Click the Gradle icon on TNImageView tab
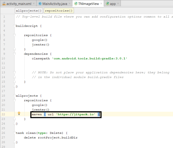Image resolution: width=173 pixels, height=148 pixels. click(x=76, y=4)
